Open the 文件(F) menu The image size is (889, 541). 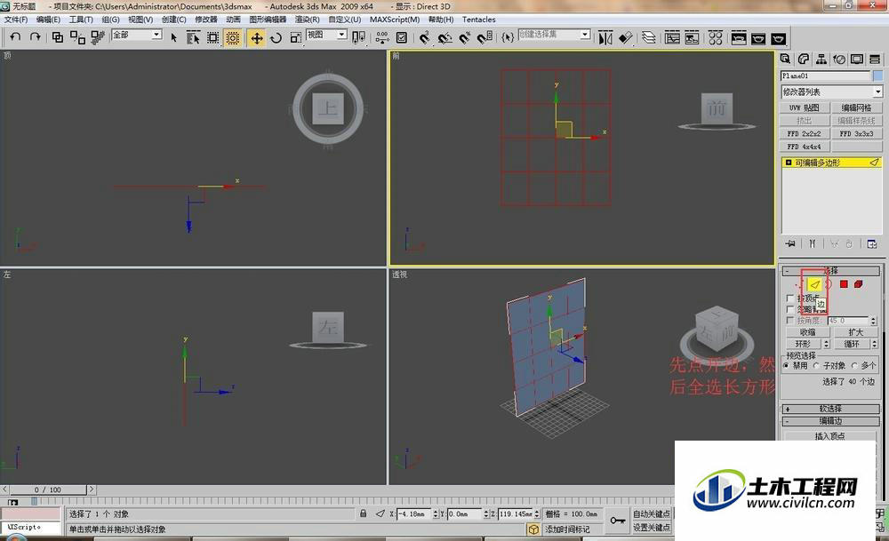point(16,20)
